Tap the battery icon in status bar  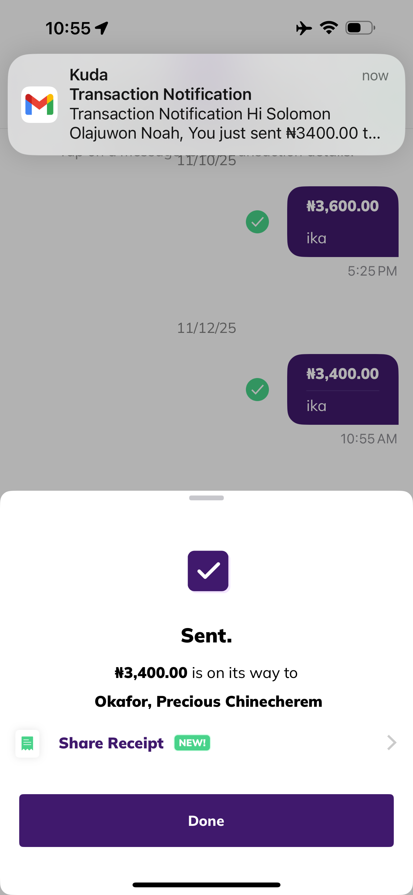coord(360,28)
